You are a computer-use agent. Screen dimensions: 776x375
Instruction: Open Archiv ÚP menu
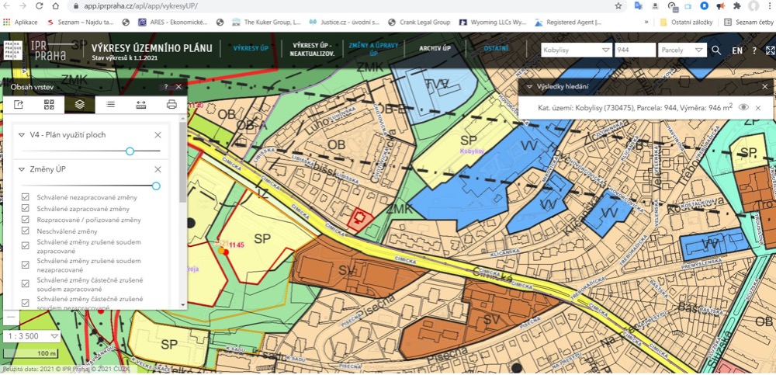pos(435,49)
